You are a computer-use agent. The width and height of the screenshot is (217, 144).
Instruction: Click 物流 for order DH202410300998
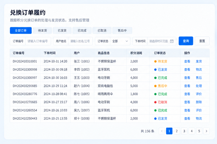click(199, 69)
